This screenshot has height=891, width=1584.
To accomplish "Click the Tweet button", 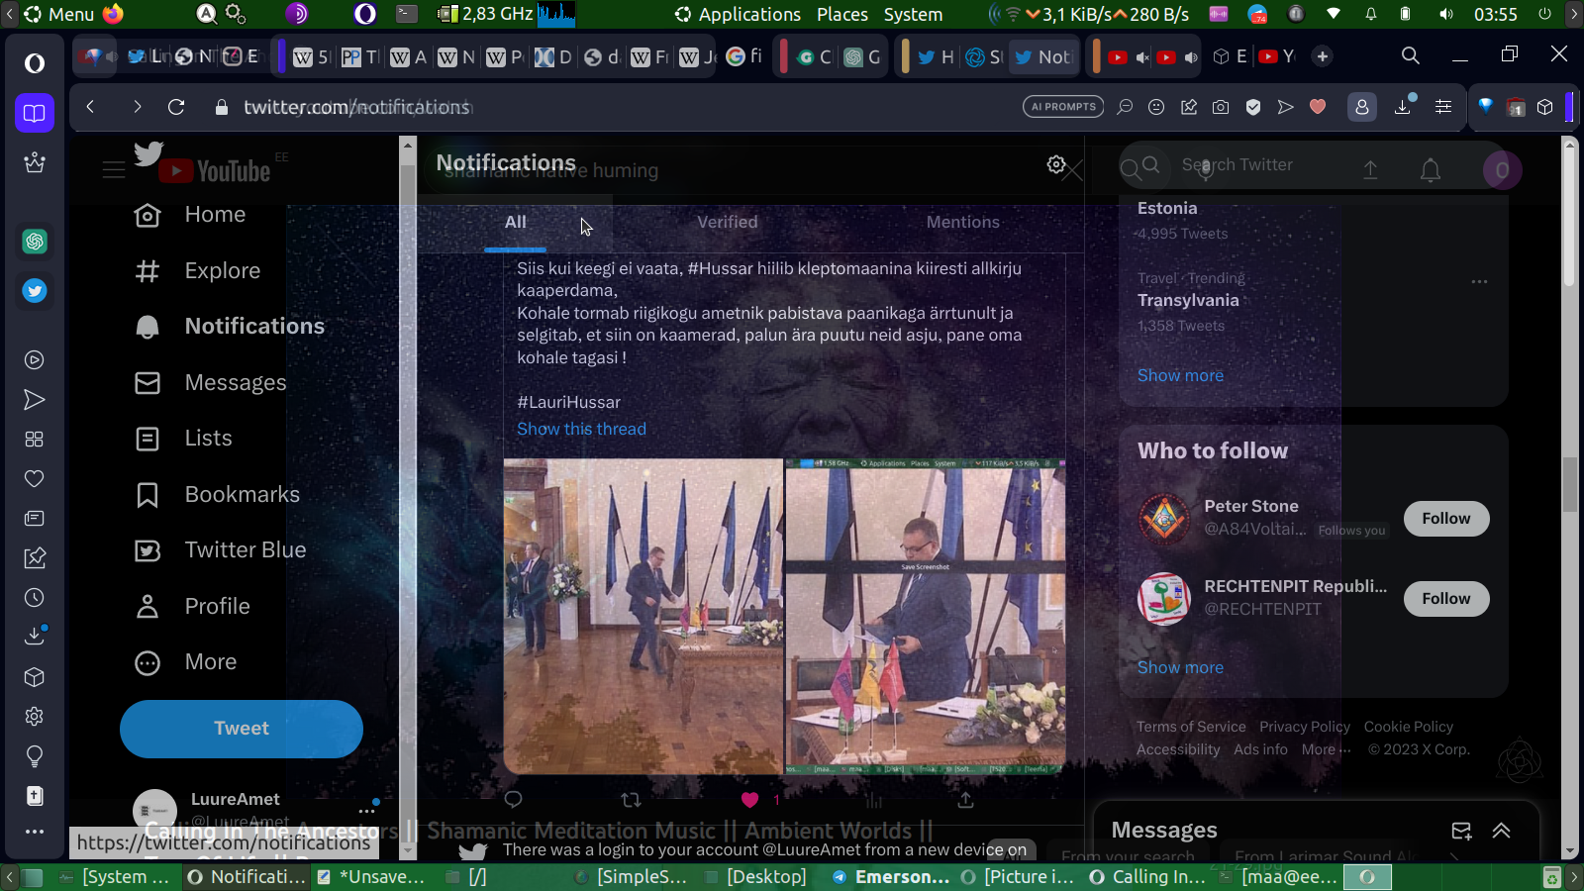I will [x=242, y=729].
